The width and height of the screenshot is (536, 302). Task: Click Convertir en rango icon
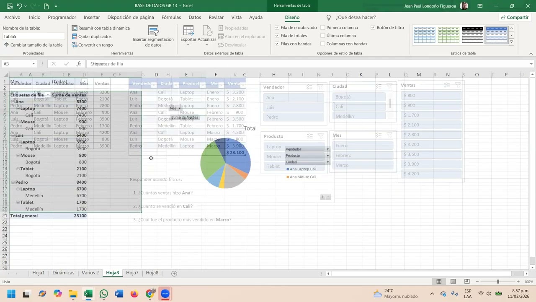(75, 45)
